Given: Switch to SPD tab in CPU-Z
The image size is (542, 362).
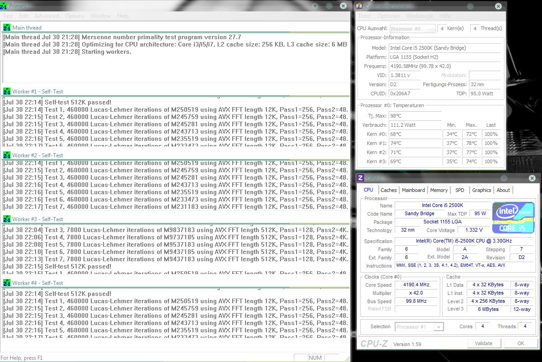Looking at the screenshot, I should tap(460, 190).
